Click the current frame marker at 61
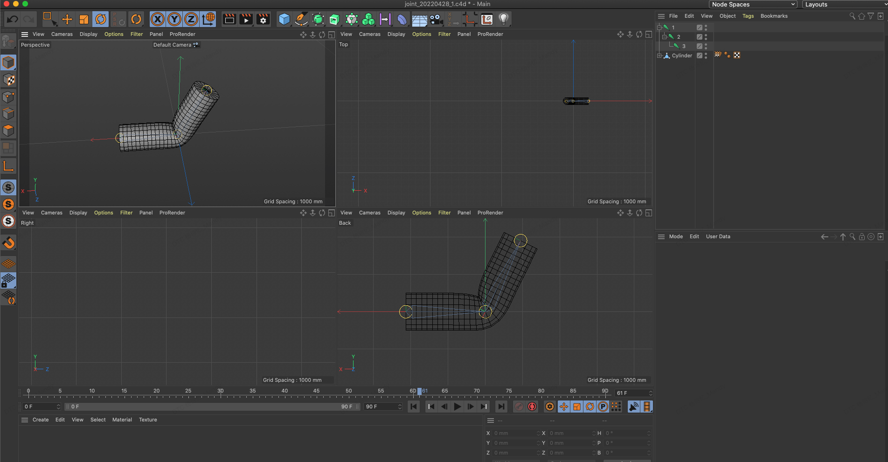888x462 pixels. [420, 391]
